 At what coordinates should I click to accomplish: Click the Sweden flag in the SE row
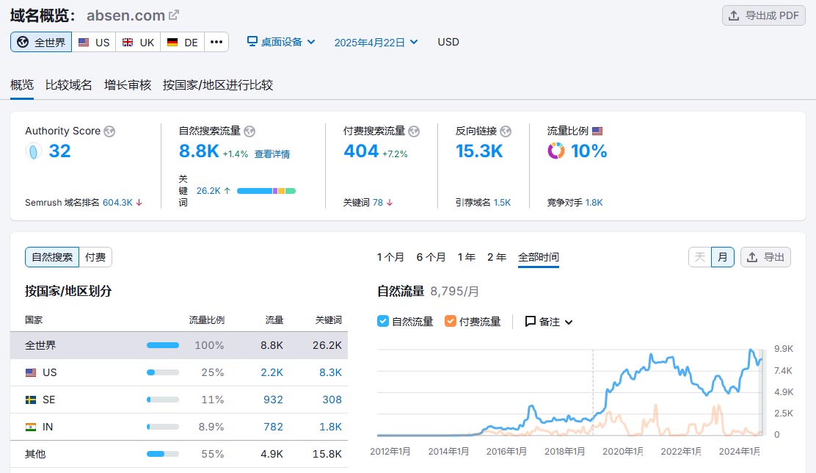31,400
